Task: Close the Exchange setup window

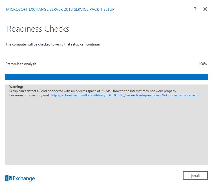Action: [x=205, y=9]
